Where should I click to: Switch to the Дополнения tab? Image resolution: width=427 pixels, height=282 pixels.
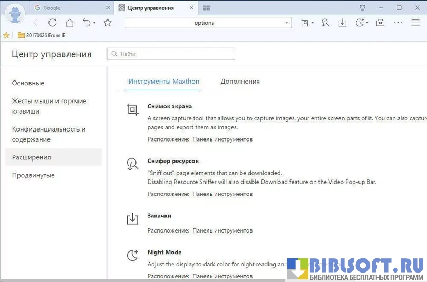point(240,82)
